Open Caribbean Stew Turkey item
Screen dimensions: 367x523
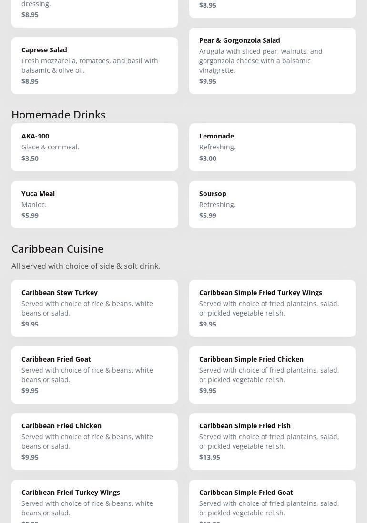click(94, 308)
